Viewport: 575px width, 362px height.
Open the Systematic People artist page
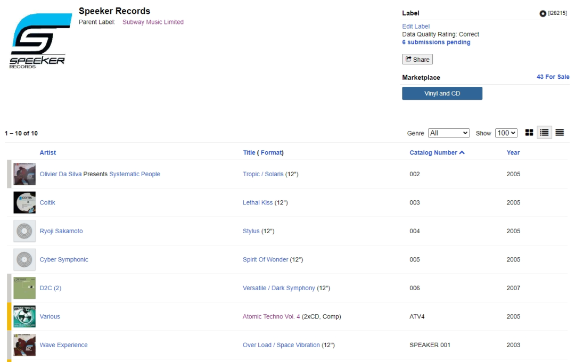point(135,174)
